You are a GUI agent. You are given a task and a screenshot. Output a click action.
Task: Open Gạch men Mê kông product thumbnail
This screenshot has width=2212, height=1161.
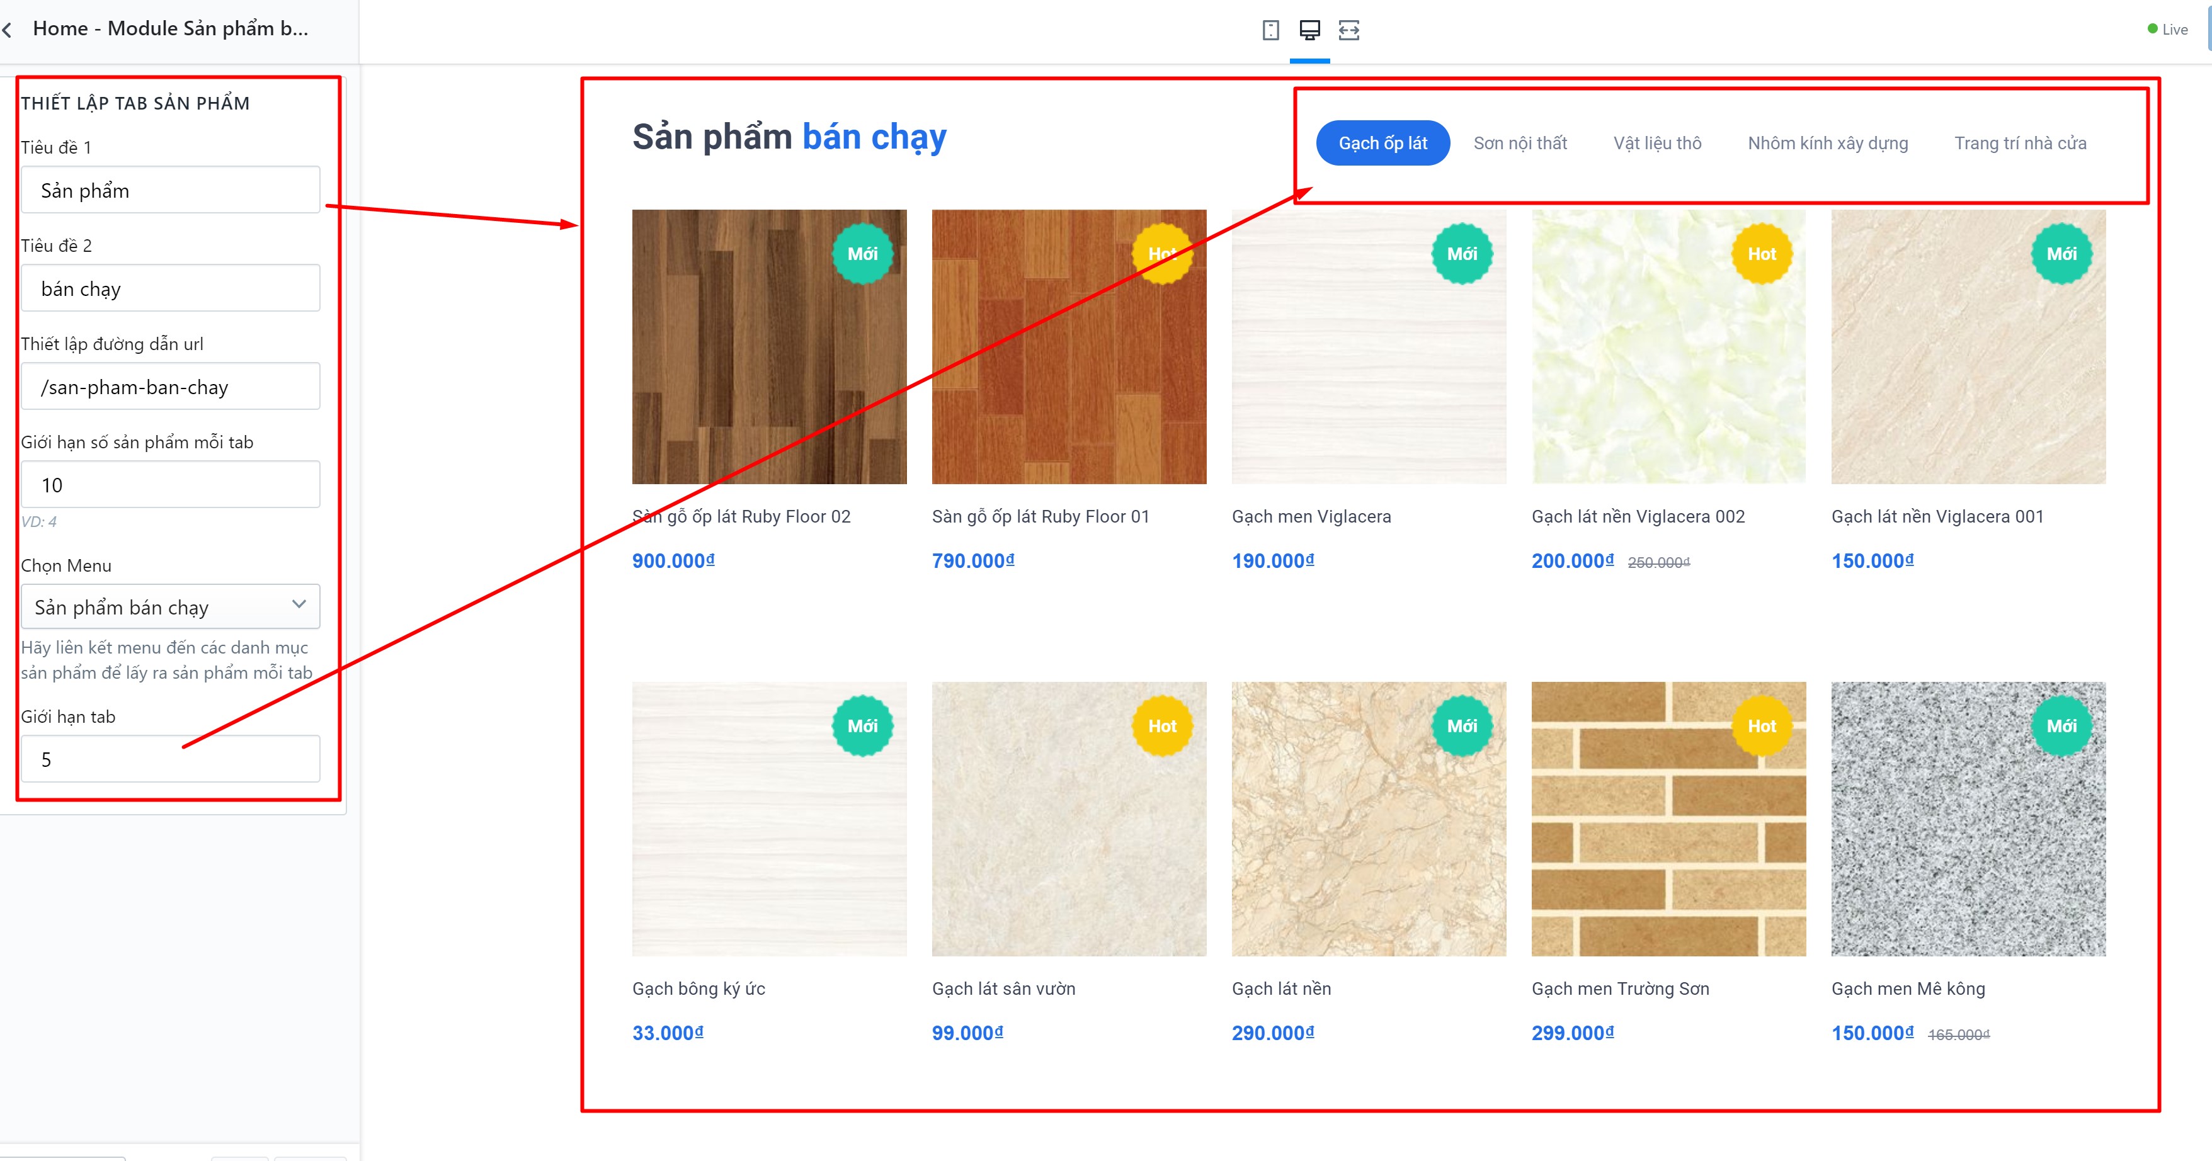[x=1968, y=818]
